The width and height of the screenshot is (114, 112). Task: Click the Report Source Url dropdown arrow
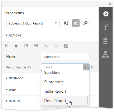click(x=86, y=67)
